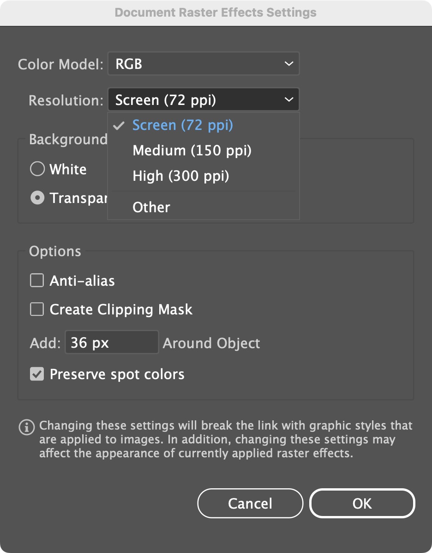
Task: Confirm settings with the OK button
Action: coord(362,504)
